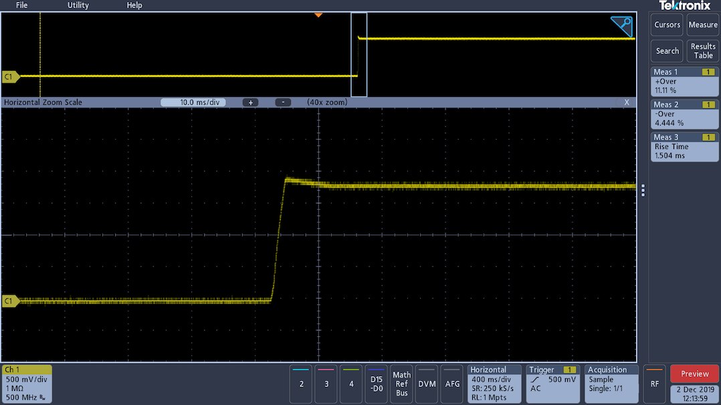Screen dimensions: 721x405
Task: Turn on channel 2
Action: pos(302,384)
